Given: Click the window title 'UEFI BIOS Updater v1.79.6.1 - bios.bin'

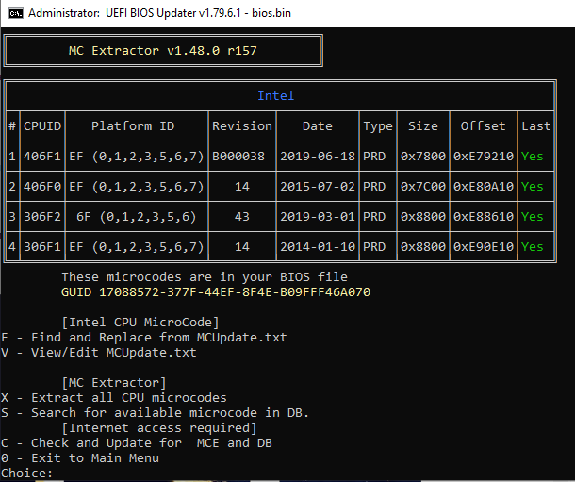Looking at the screenshot, I should (x=198, y=13).
